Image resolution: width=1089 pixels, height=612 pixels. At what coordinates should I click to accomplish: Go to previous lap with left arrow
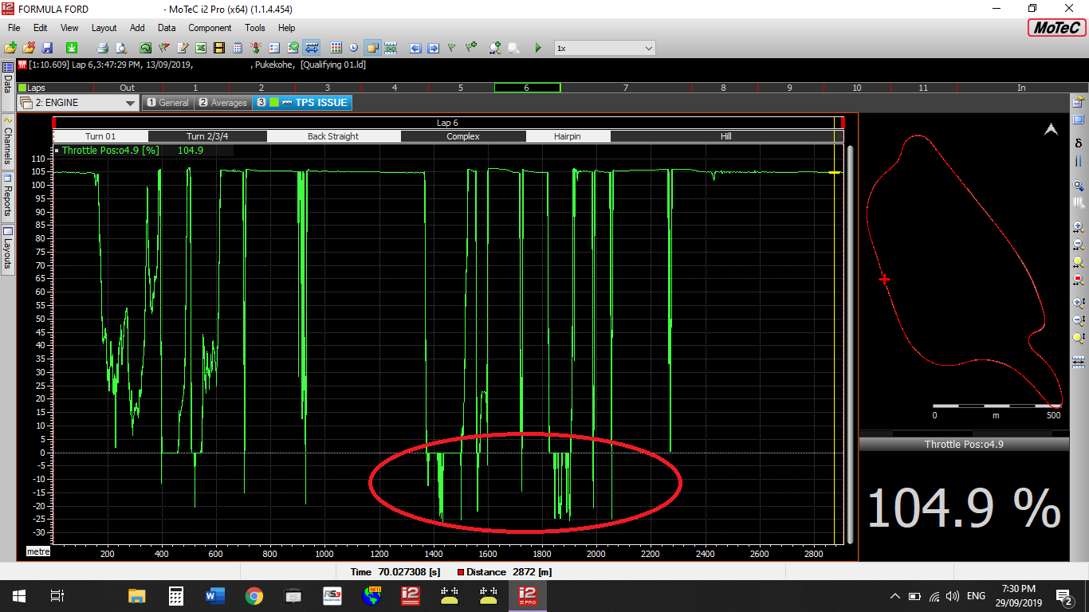pos(415,48)
